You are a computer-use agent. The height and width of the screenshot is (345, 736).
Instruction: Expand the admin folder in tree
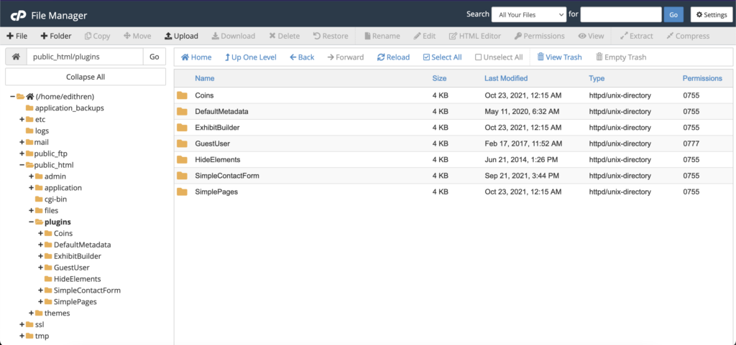(31, 176)
